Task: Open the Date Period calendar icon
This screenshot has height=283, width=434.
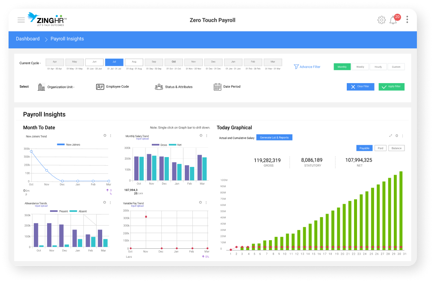Action: [217, 87]
